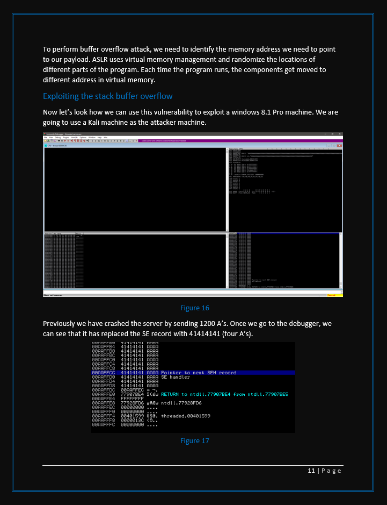Open the View menu in Immunity Debugger
This screenshot has height=505, width=387.
pos(51,138)
